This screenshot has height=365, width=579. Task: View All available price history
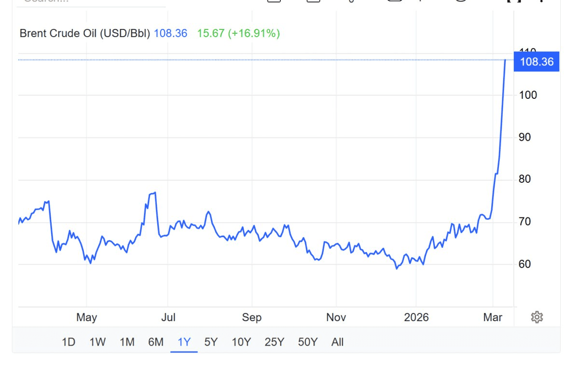[x=338, y=342]
